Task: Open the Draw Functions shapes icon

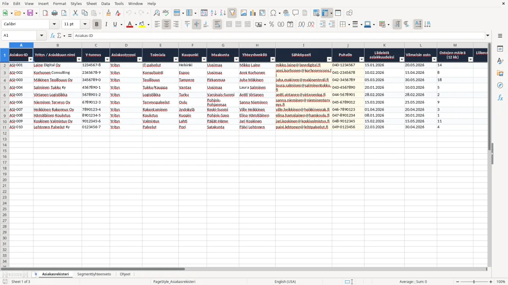Action: point(350,13)
